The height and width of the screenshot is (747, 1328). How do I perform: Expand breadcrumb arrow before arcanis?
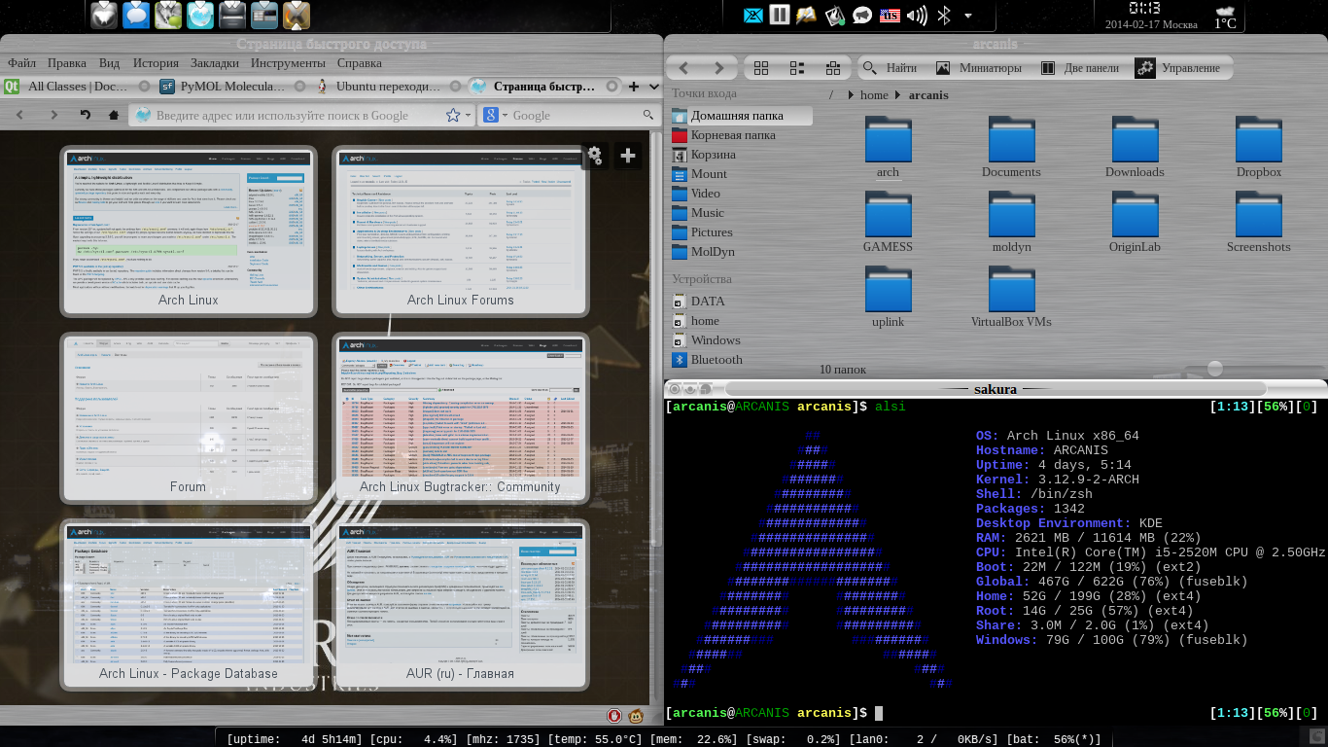(899, 95)
